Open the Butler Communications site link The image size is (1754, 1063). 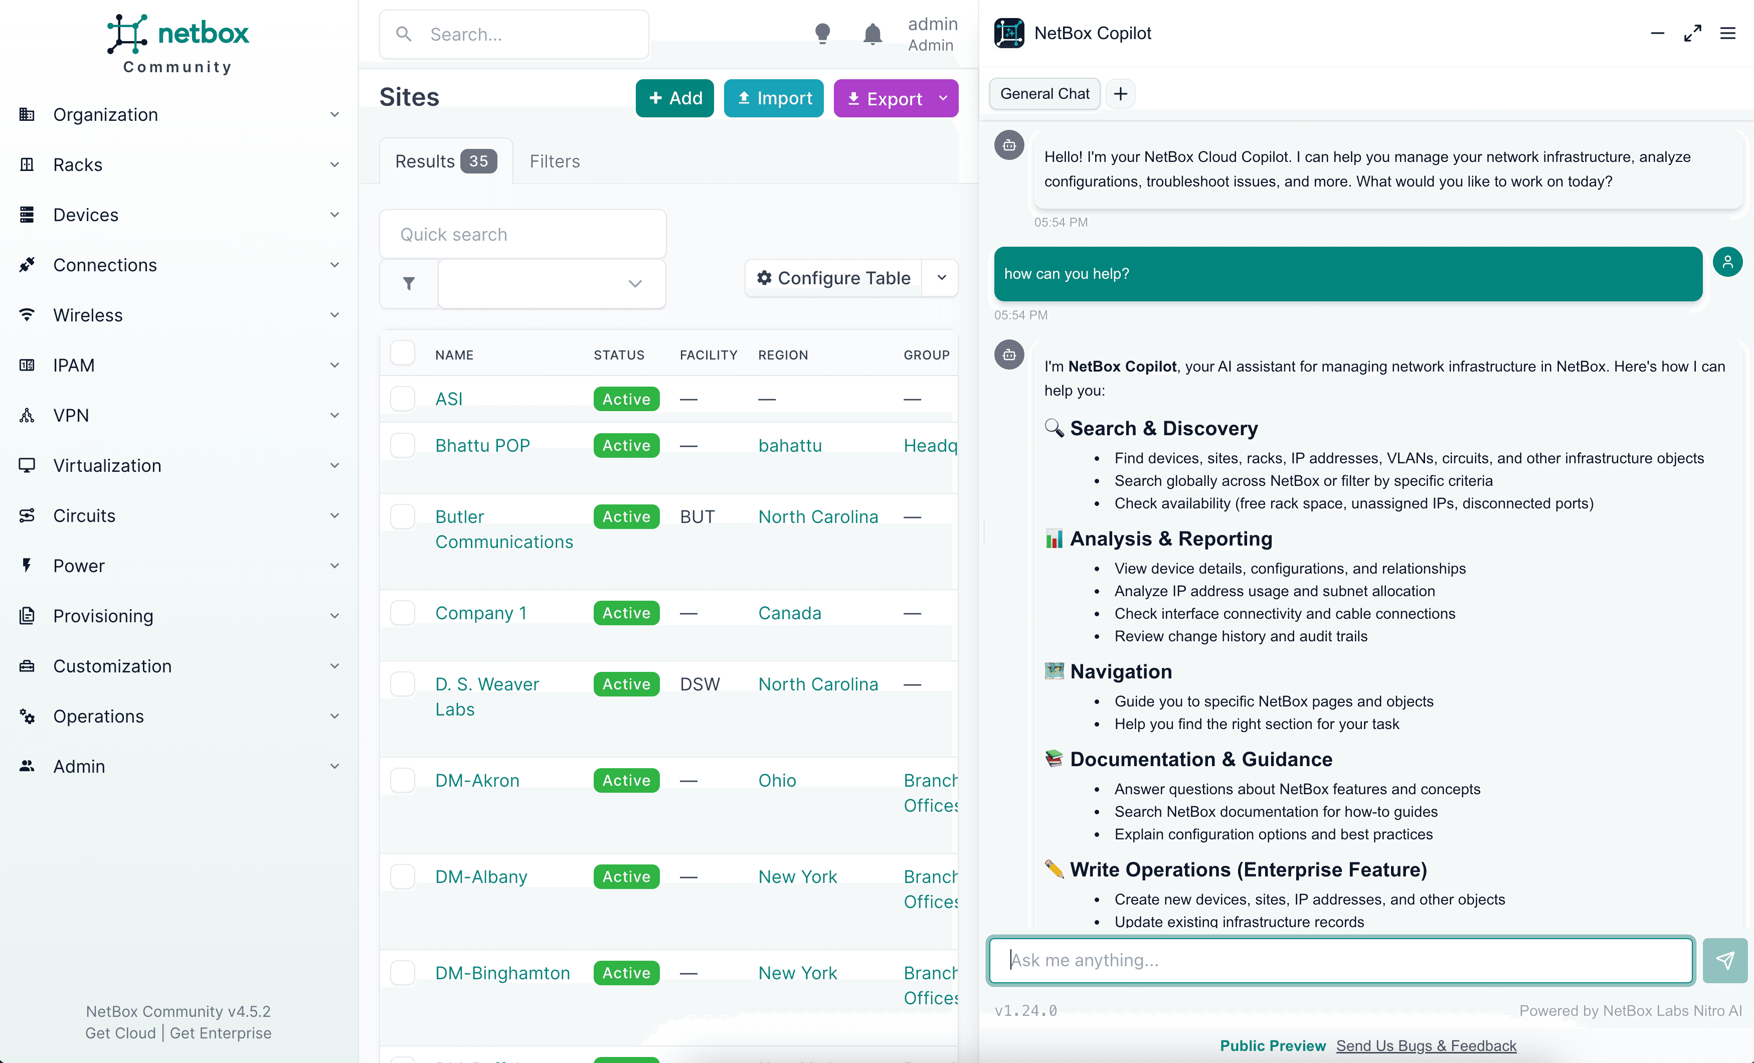[504, 529]
